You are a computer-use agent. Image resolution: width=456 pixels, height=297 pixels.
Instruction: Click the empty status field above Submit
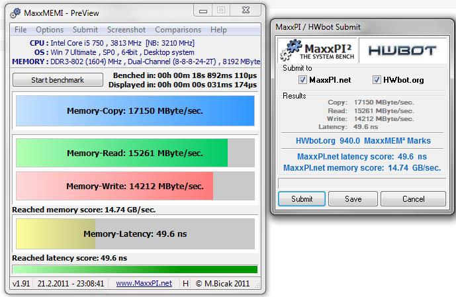coord(362,183)
